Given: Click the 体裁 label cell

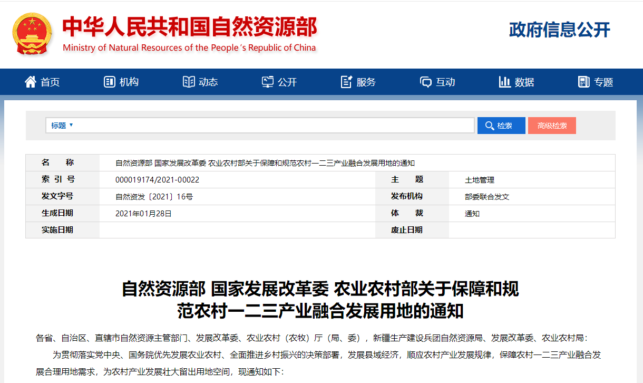Looking at the screenshot, I should (x=412, y=213).
